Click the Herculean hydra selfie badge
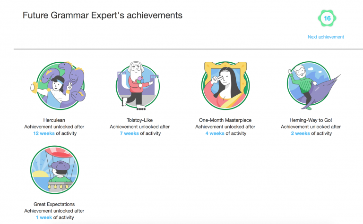The image size is (363, 224). coord(58,85)
